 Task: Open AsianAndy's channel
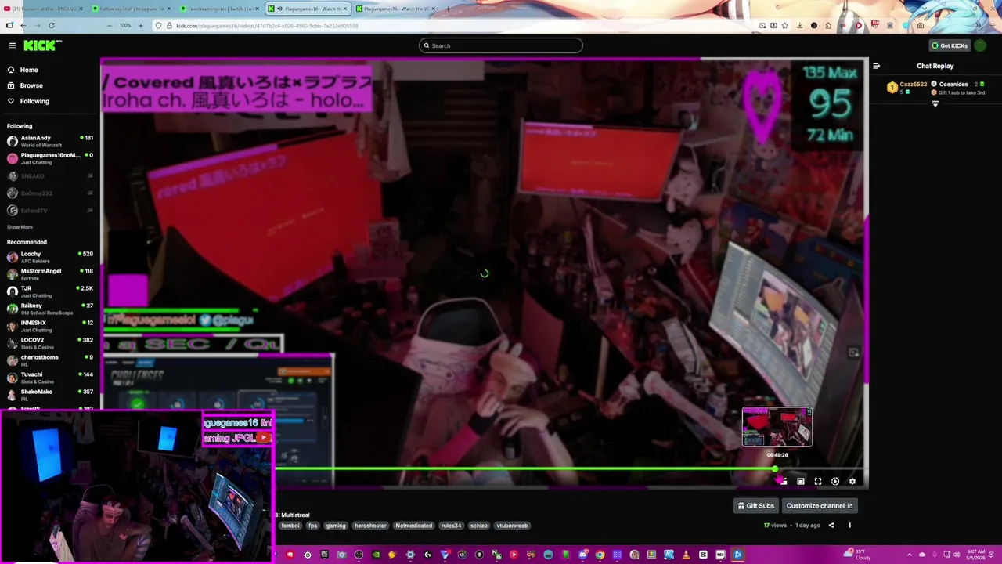(x=49, y=141)
